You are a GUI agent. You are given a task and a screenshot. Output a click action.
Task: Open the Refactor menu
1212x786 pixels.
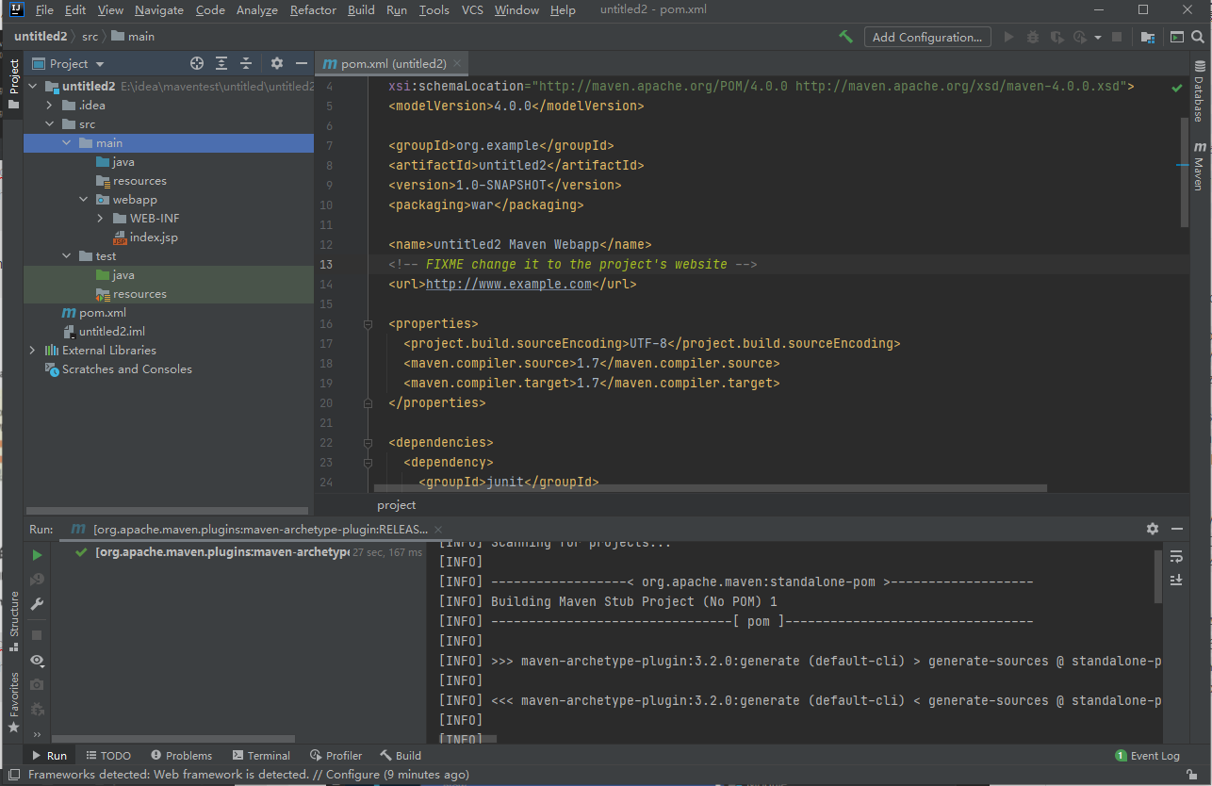[x=313, y=10]
